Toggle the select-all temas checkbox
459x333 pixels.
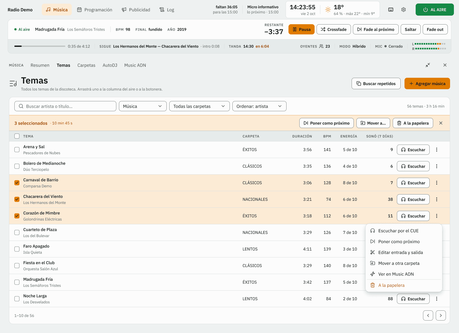pos(17,136)
